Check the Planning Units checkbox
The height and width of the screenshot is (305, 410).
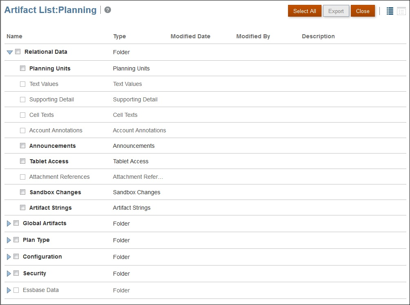pos(23,68)
